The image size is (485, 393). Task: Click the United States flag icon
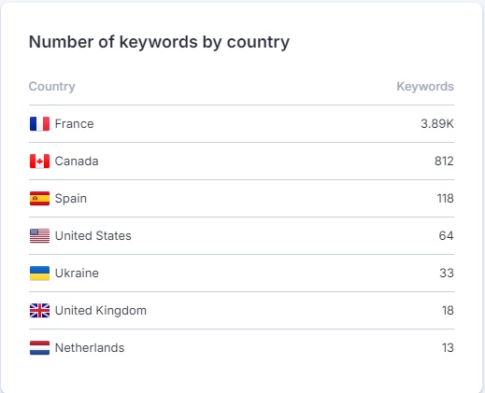[x=39, y=236]
